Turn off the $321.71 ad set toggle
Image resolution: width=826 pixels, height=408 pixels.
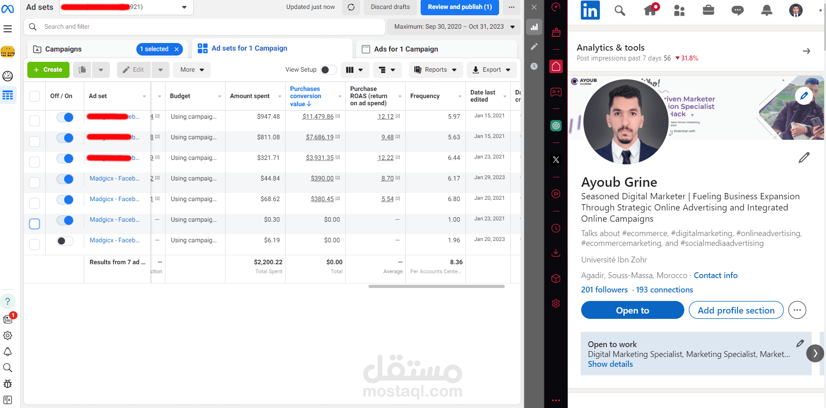[65, 159]
